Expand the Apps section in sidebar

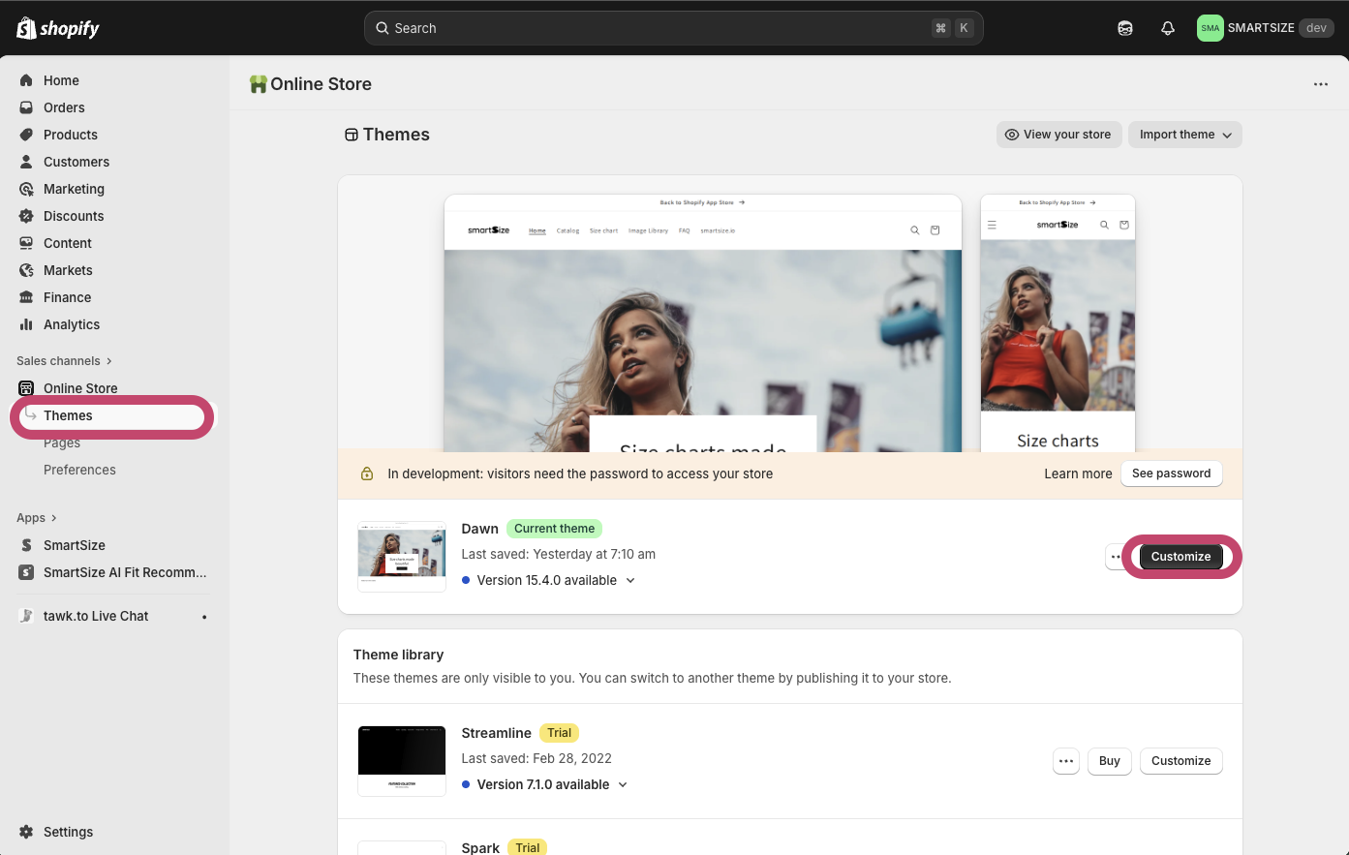coord(37,518)
